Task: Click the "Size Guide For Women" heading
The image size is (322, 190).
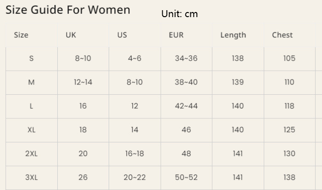Action: (68, 10)
